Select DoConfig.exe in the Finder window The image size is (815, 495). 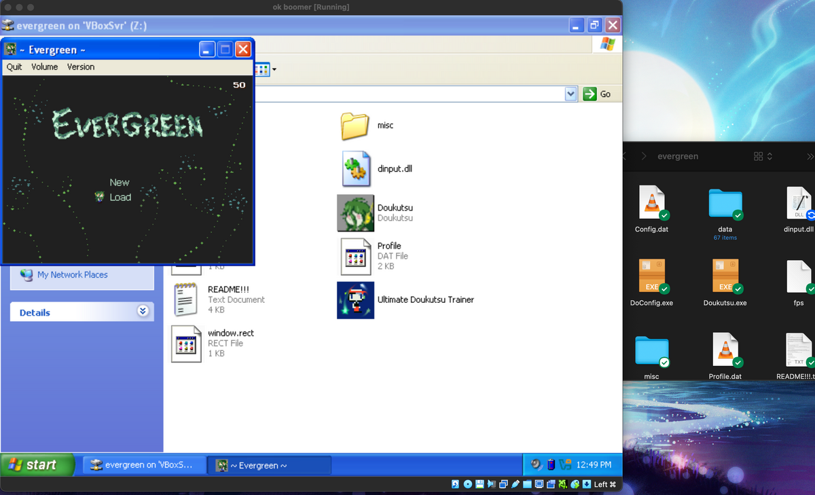coord(651,277)
